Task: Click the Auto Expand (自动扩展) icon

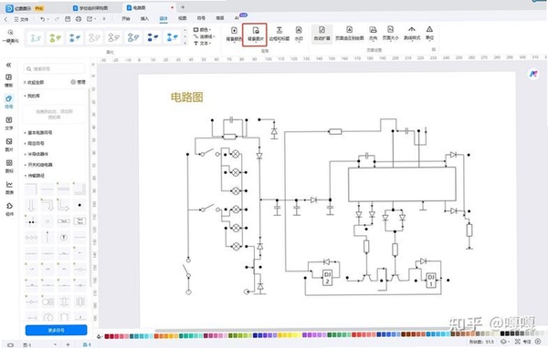Action: [321, 30]
